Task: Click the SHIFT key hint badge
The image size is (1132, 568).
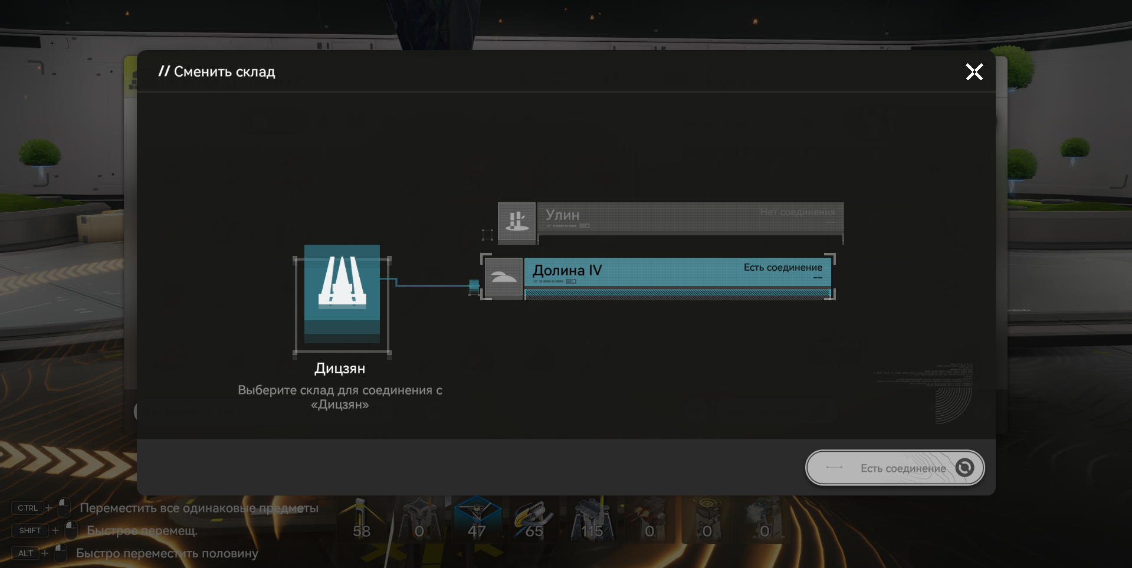Action: (30, 530)
